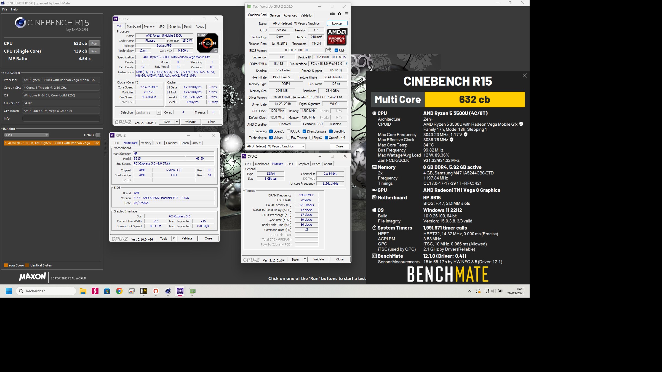Click the GPU-Z screenshot camera icon
This screenshot has height=372, width=662.
[332, 14]
